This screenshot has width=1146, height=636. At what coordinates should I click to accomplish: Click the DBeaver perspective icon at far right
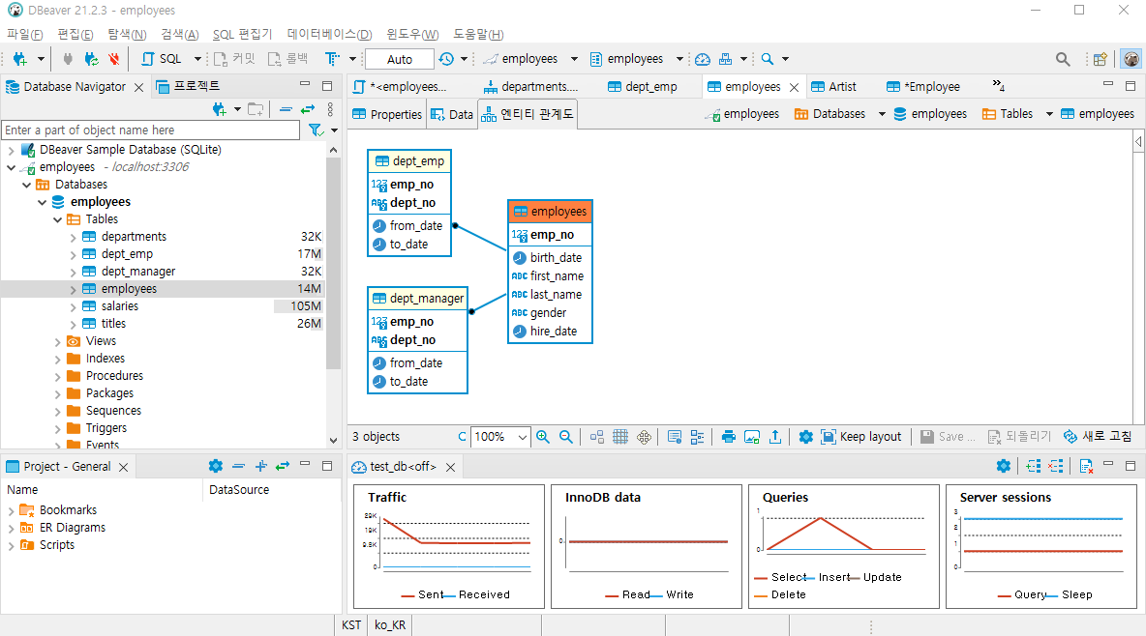(1131, 59)
